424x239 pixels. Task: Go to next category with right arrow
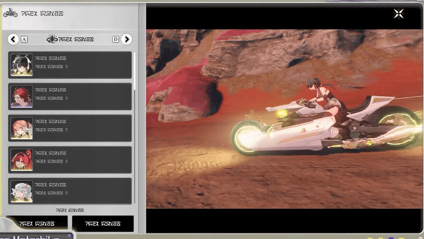(126, 39)
